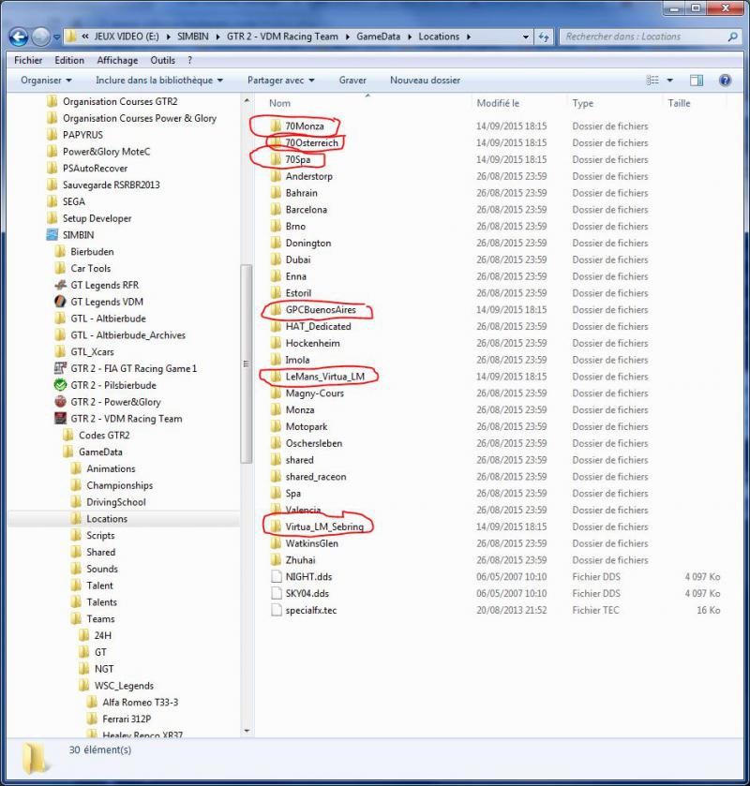This screenshot has height=786, width=750.
Task: Toggle the preview pane icon
Action: (697, 81)
